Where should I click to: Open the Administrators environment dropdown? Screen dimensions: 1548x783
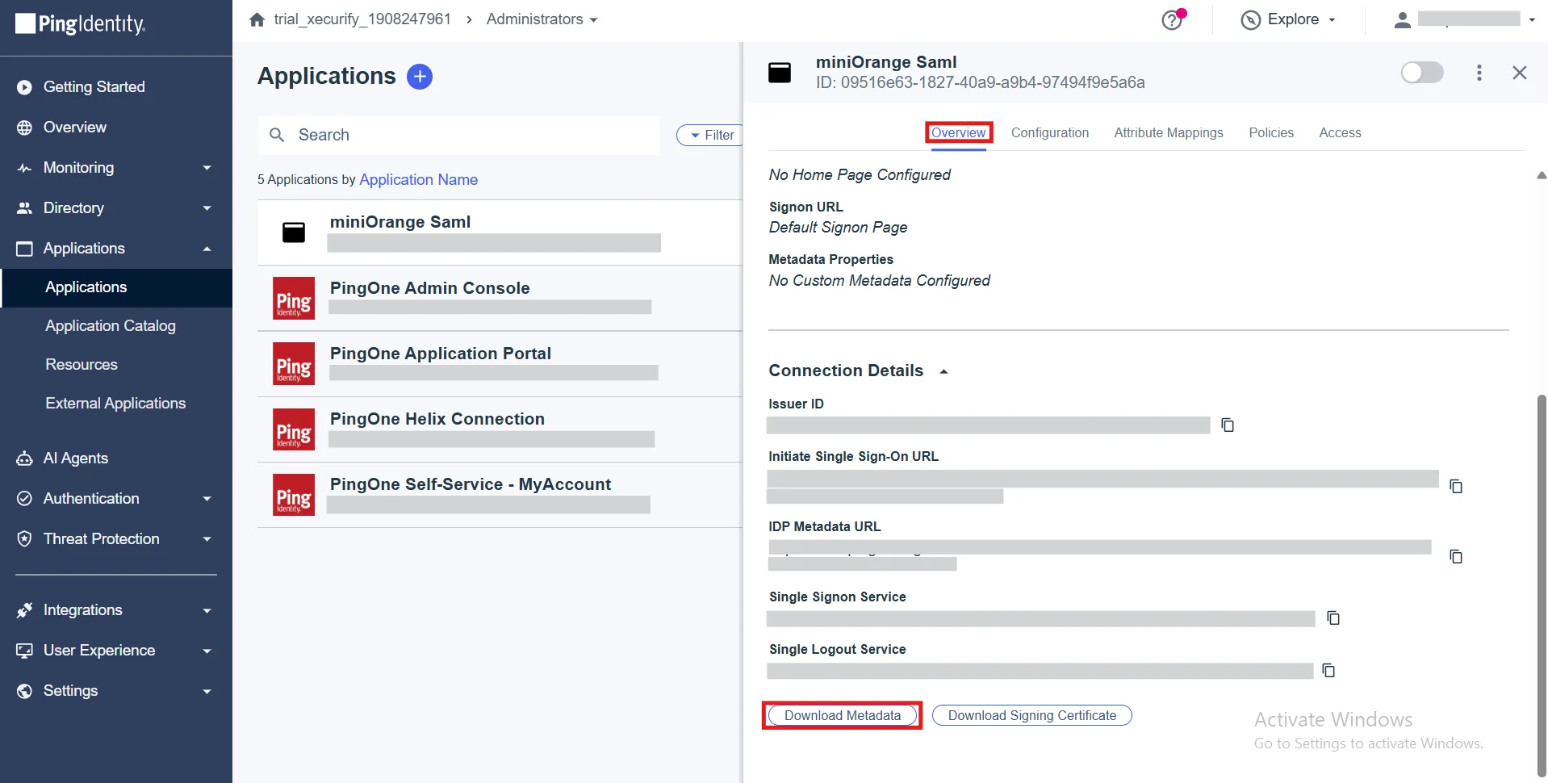[x=542, y=19]
